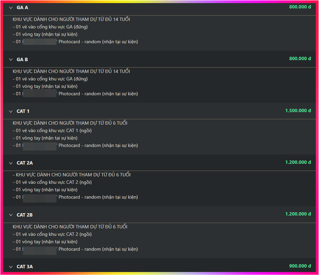Click the CAT 1 (ngồi) entry ticket line
This screenshot has height=275, width=319.
(x=52, y=130)
